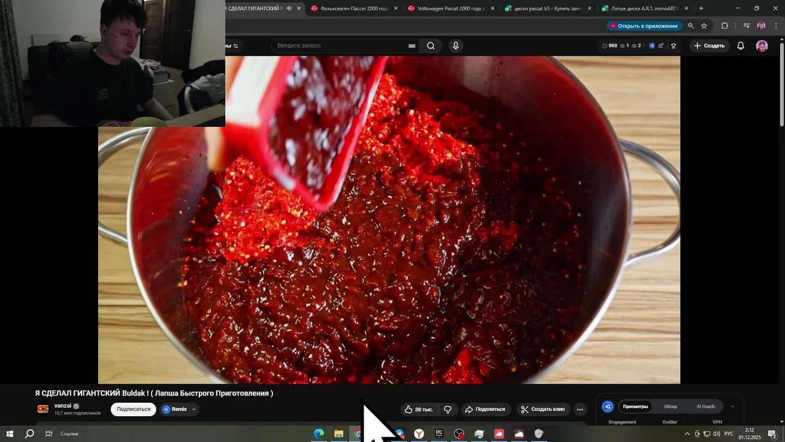This screenshot has height=442, width=785.
Task: Open File Explorer from taskbar
Action: click(x=339, y=434)
